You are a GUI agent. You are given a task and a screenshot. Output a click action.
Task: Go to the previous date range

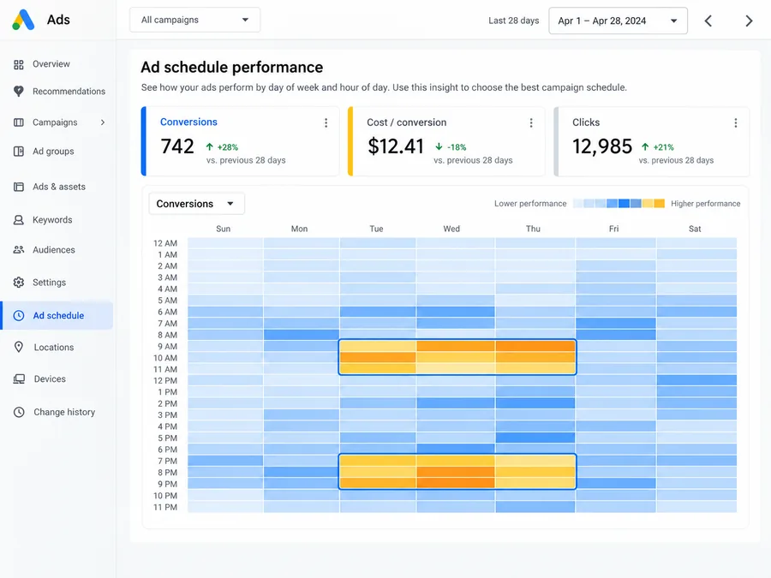click(708, 21)
